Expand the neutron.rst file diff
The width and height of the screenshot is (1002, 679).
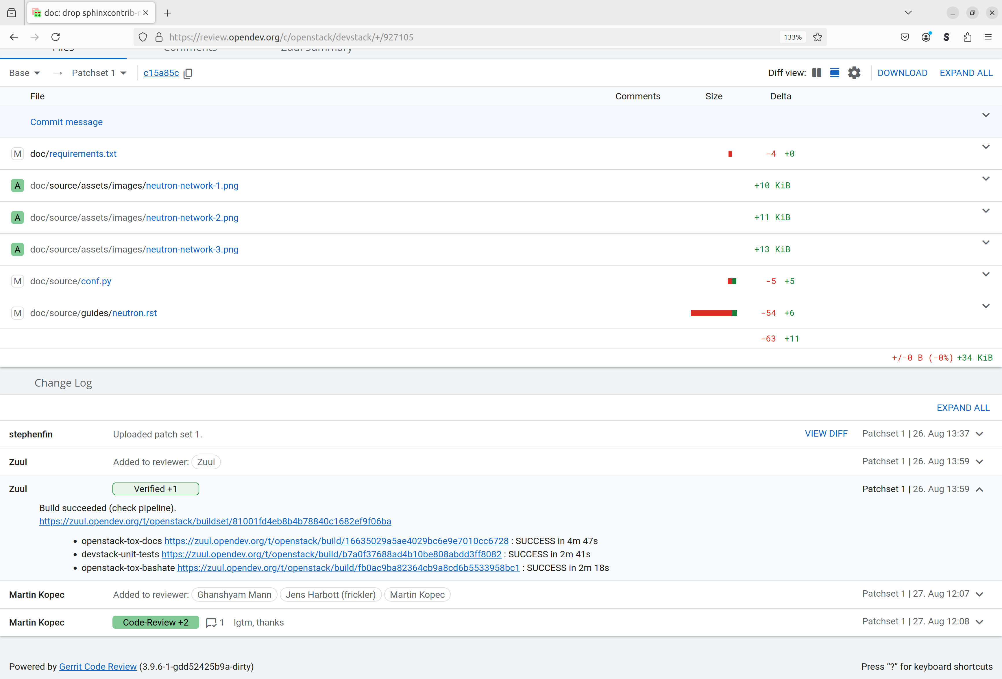point(985,306)
